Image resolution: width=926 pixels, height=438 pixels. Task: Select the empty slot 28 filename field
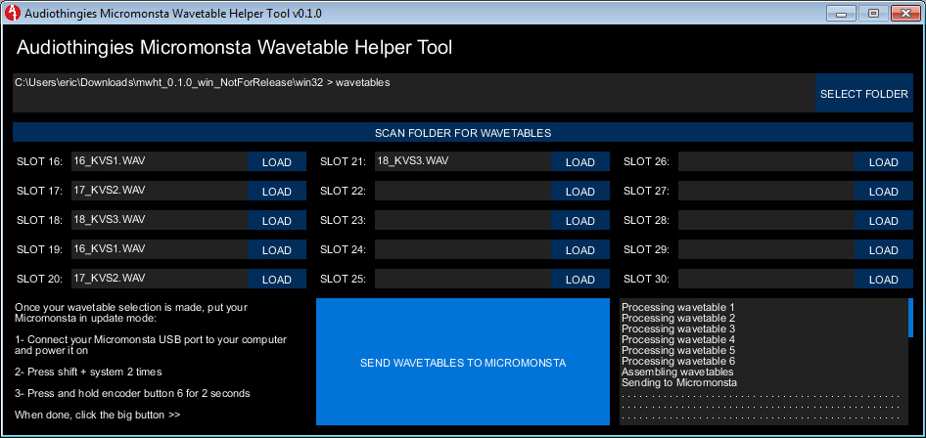point(765,220)
